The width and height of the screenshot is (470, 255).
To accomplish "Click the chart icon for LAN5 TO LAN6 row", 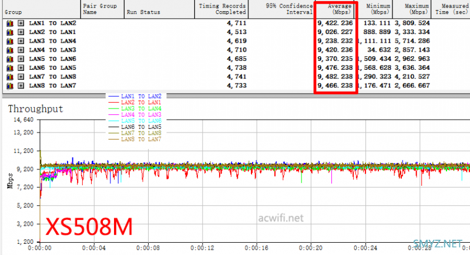I will (10, 59).
